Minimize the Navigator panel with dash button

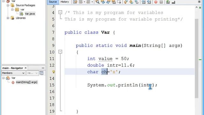(x=43, y=68)
